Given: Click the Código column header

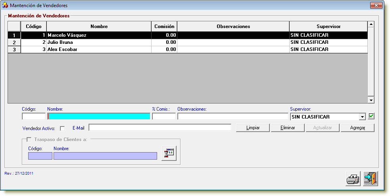Looking at the screenshot, I should coord(34,26).
